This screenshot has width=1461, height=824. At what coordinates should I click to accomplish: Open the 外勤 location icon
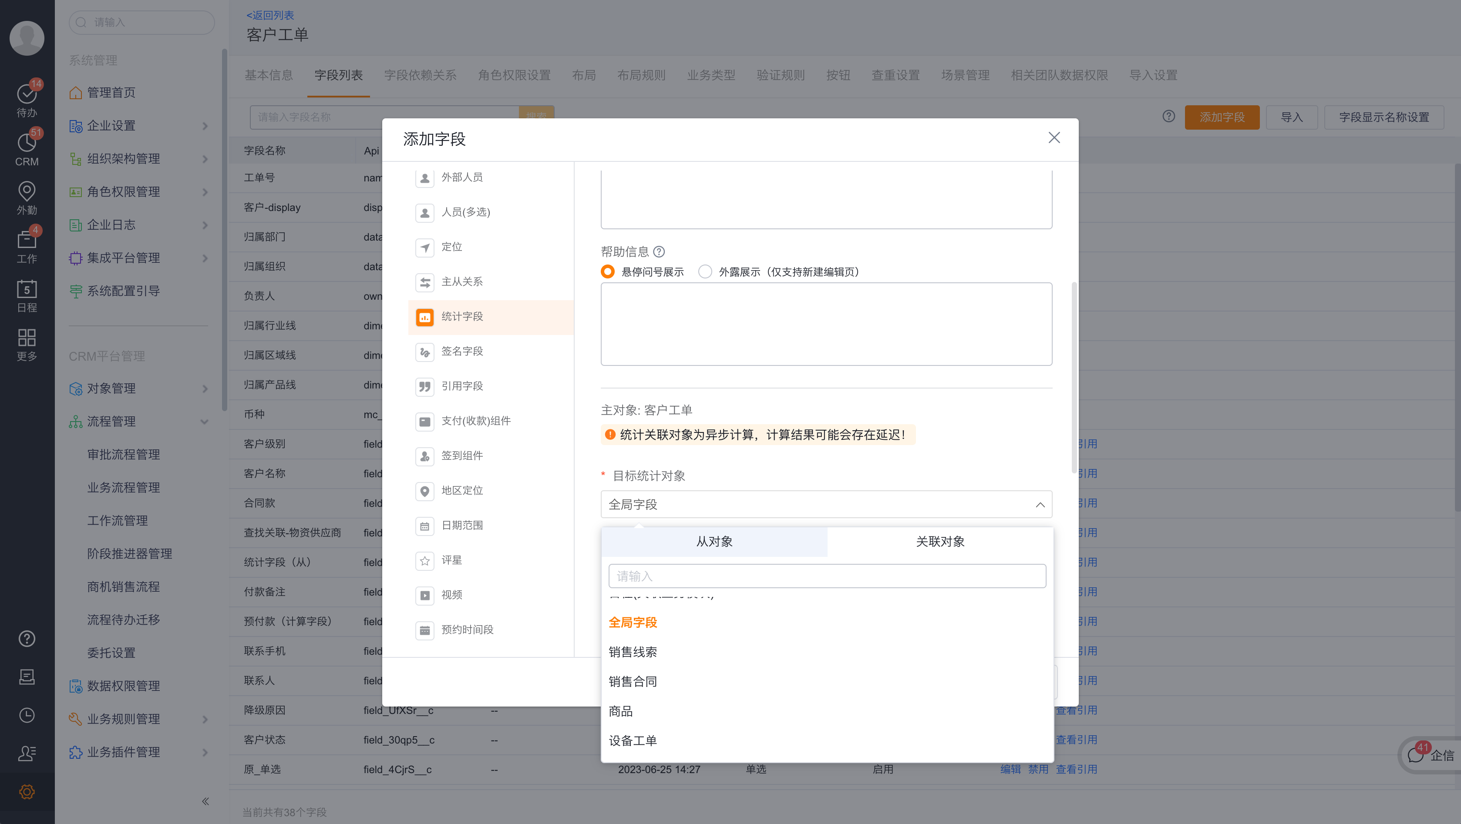click(27, 197)
